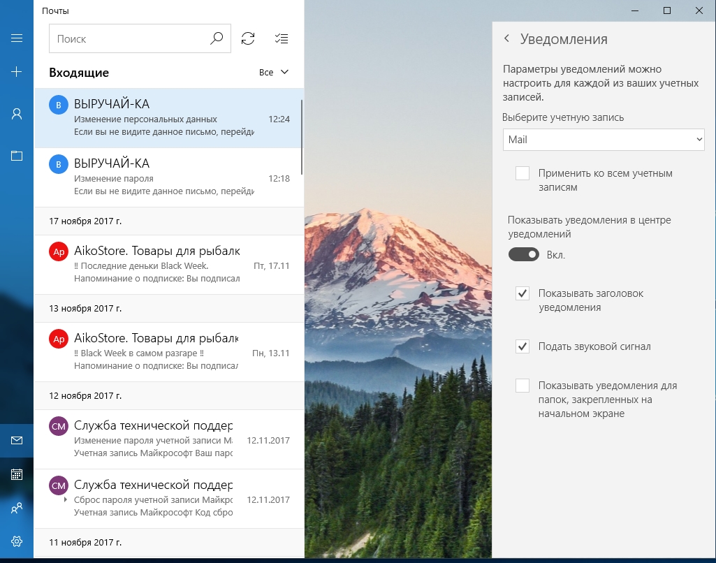
Task: Open the Calendar app icon
Action: pyautogui.click(x=17, y=474)
